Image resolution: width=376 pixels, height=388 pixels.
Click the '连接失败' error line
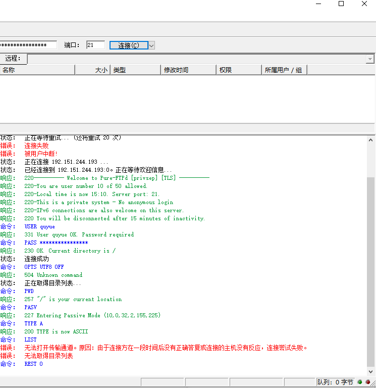click(36, 145)
